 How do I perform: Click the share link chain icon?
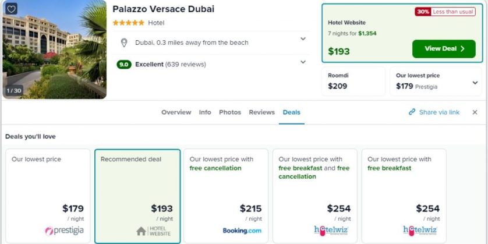point(412,112)
